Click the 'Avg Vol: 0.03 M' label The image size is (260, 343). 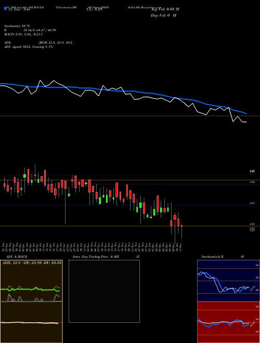point(165,9)
